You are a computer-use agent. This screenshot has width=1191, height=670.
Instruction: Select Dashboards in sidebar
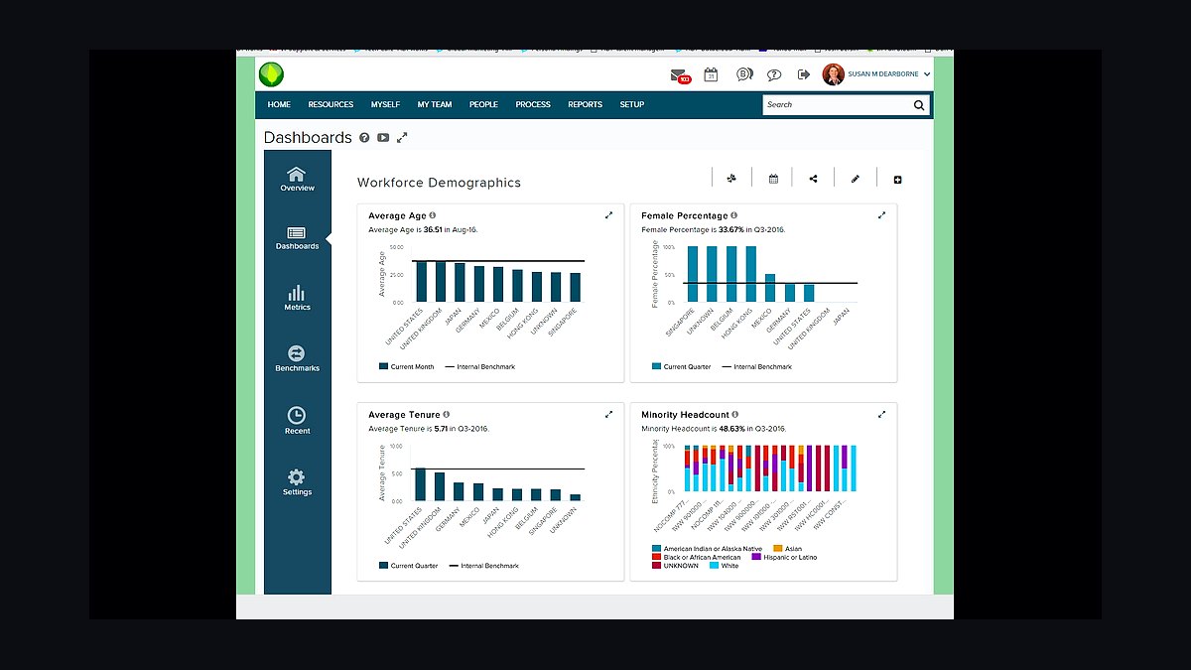point(297,238)
